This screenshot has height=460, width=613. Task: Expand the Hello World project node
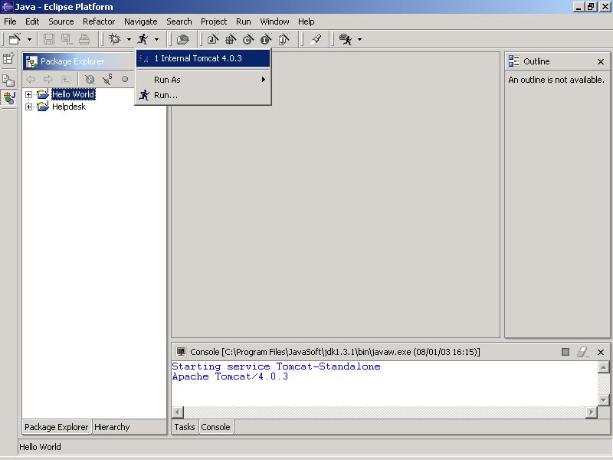(28, 94)
